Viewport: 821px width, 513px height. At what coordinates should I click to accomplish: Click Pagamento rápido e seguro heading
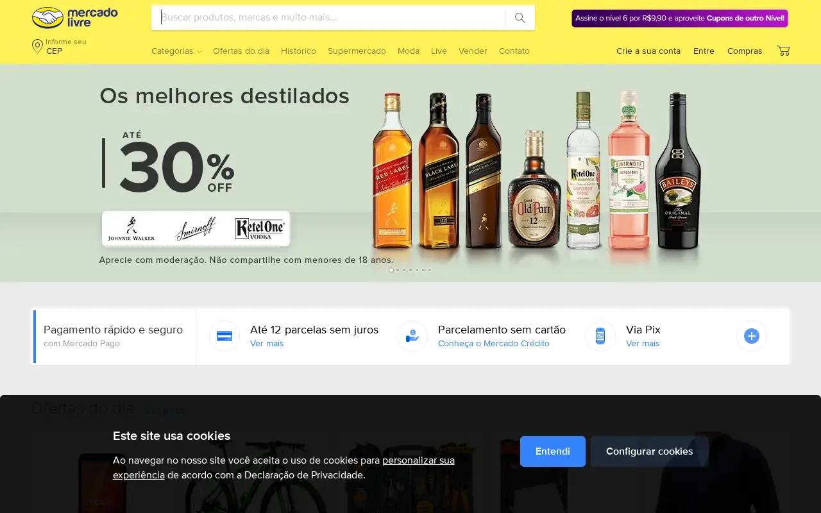click(113, 330)
